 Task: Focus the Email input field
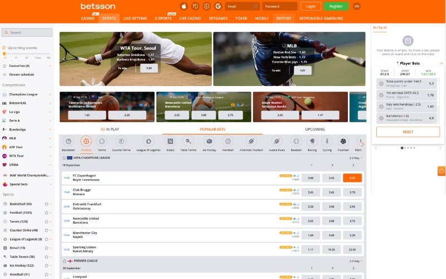click(x=243, y=6)
